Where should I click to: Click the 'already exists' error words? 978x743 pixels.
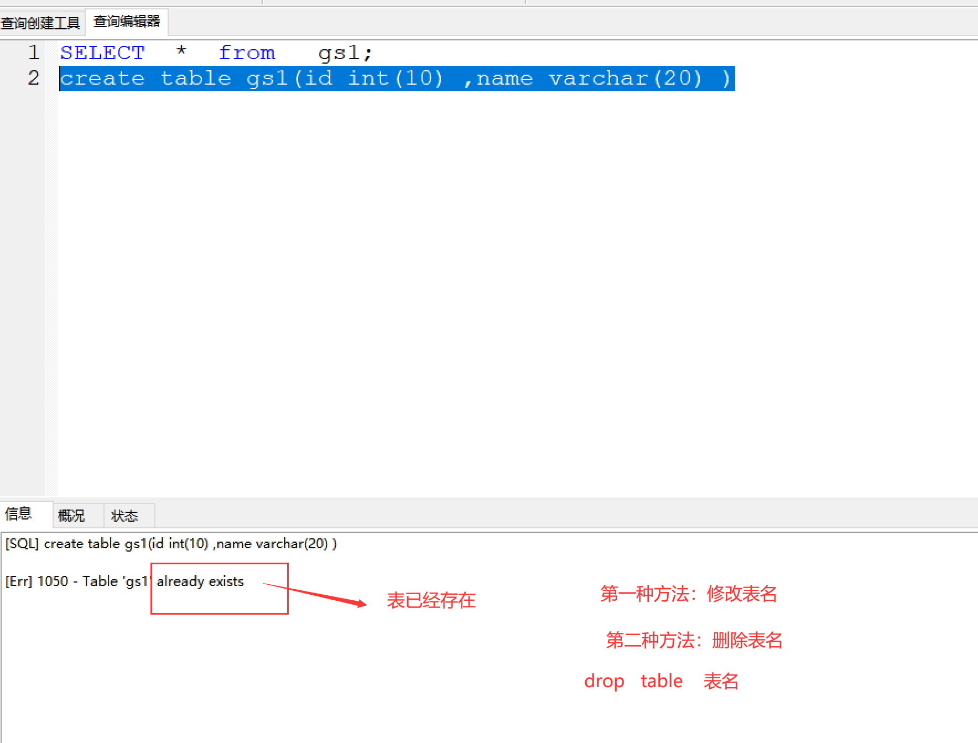pos(200,581)
